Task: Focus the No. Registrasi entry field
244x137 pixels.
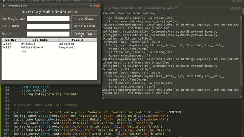Action: (48, 19)
